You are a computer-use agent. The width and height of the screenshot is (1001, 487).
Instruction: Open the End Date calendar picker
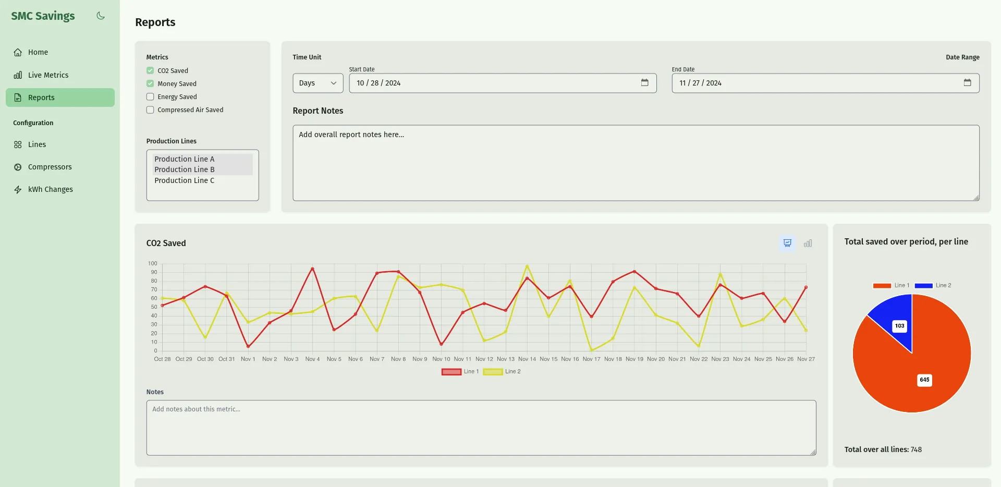pos(967,83)
